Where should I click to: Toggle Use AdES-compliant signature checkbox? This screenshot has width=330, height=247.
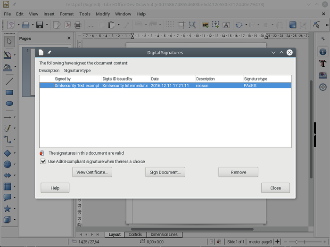coord(43,161)
